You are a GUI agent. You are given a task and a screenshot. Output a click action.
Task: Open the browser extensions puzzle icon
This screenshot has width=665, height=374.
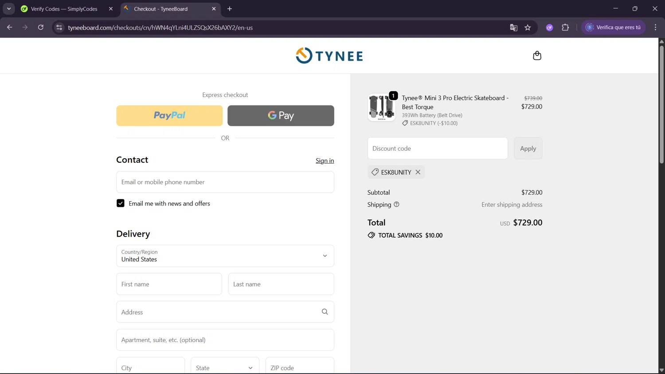(565, 27)
